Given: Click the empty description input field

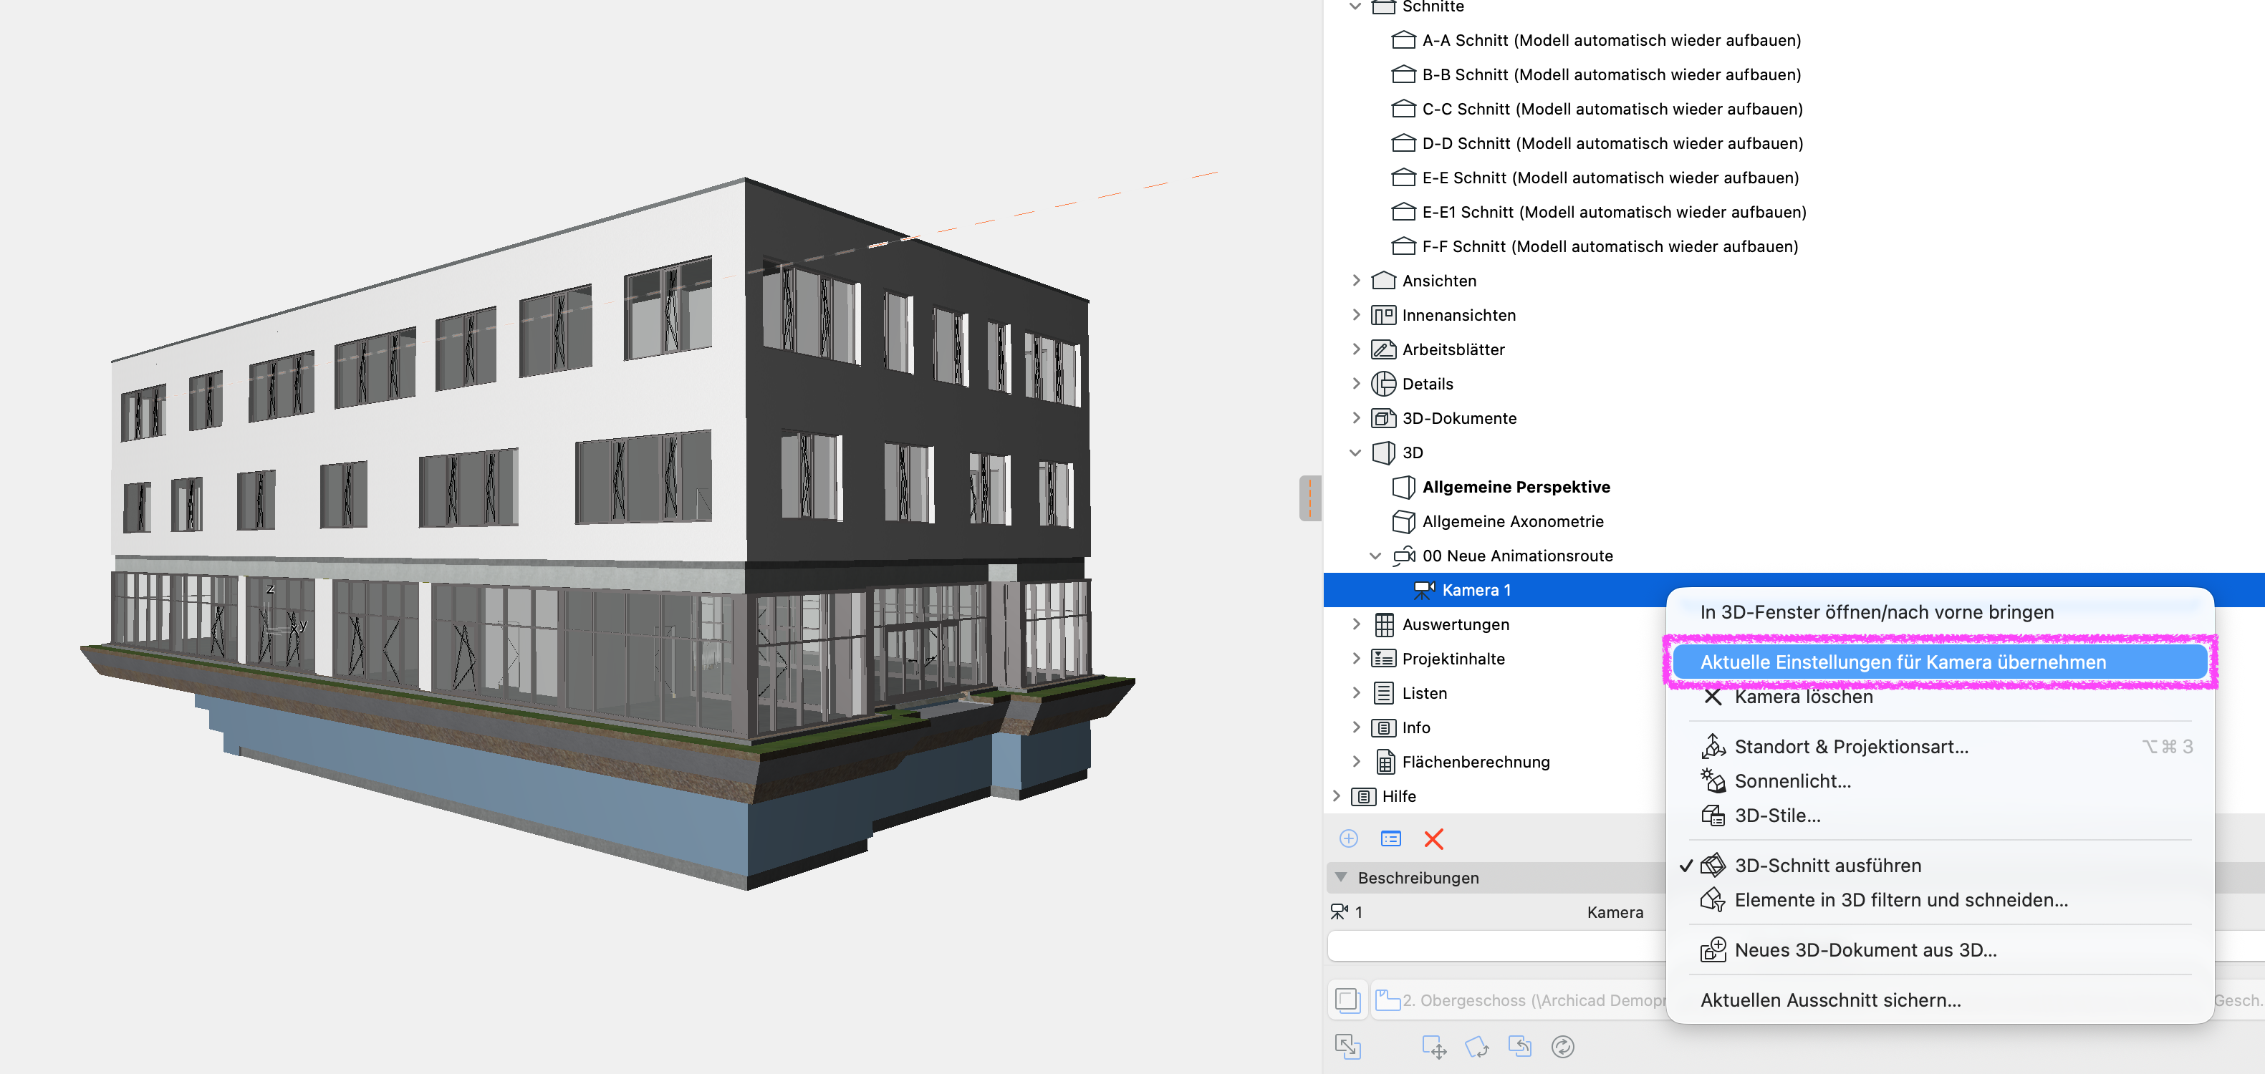Looking at the screenshot, I should tap(1496, 946).
